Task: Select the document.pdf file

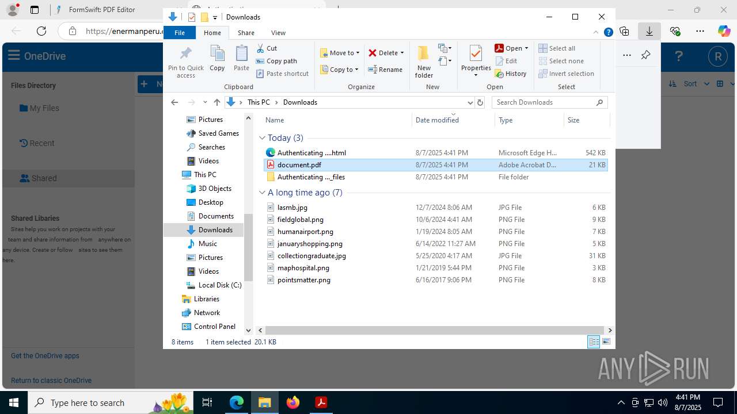Action: pos(435,165)
